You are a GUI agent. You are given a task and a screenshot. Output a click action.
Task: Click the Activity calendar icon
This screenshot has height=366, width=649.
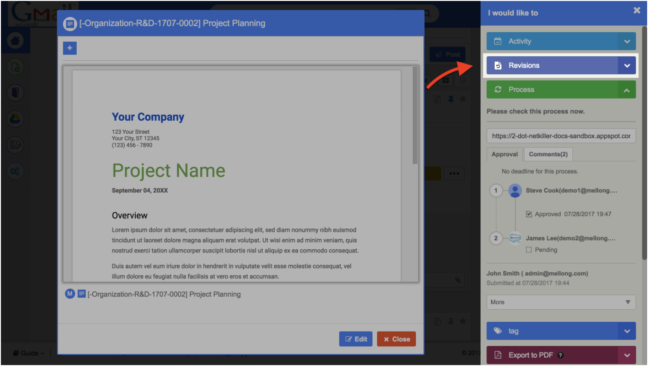point(498,41)
